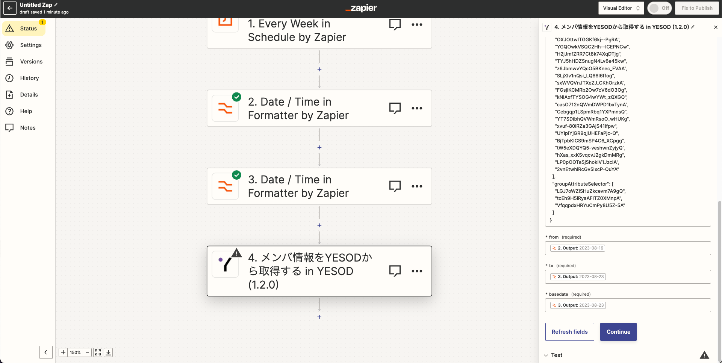Click the Details file icon

pyautogui.click(x=10, y=95)
